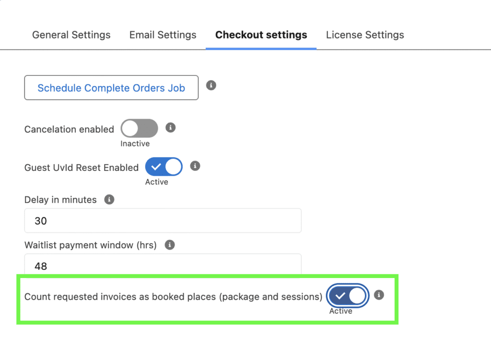Enable the Cancelation enabled toggle
Image resolution: width=491 pixels, height=341 pixels.
[x=139, y=129]
